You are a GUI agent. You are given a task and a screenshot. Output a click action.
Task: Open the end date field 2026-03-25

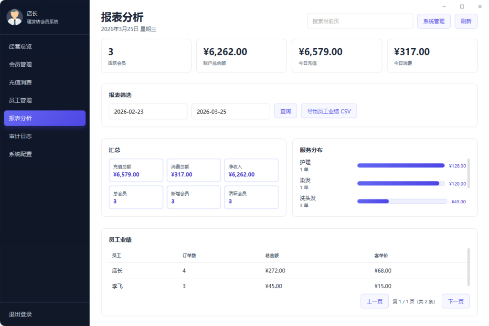231,111
